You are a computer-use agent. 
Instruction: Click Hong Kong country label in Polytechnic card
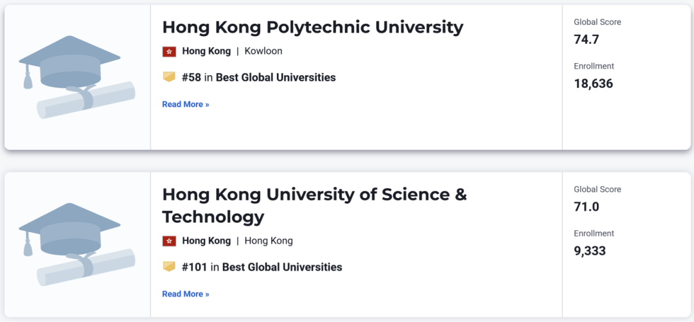tap(206, 51)
